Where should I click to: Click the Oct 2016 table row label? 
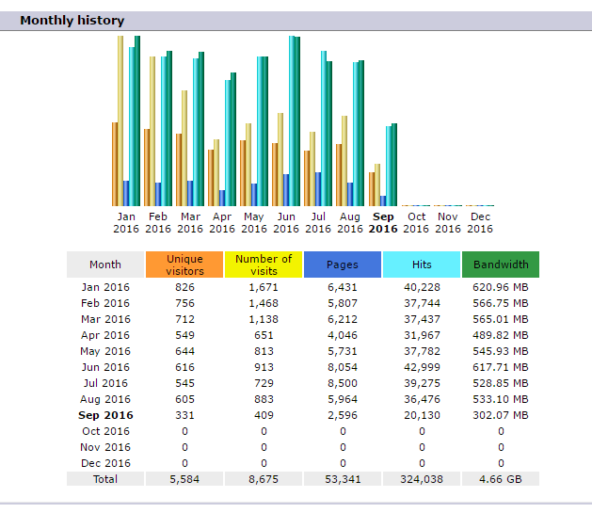tap(105, 431)
